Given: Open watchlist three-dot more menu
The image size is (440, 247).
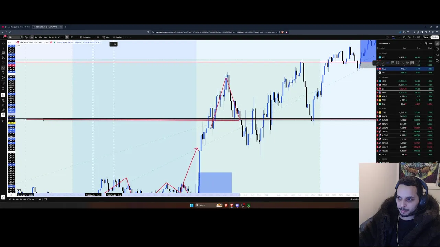Looking at the screenshot, I should click(x=431, y=43).
